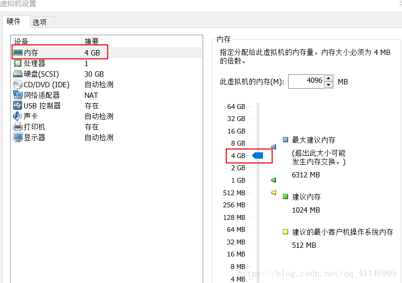Select the 硬盘(SCSI) row label
The image size is (402, 283).
[42, 74]
